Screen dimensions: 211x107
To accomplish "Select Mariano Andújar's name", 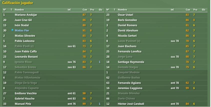I will [x=26, y=15].
